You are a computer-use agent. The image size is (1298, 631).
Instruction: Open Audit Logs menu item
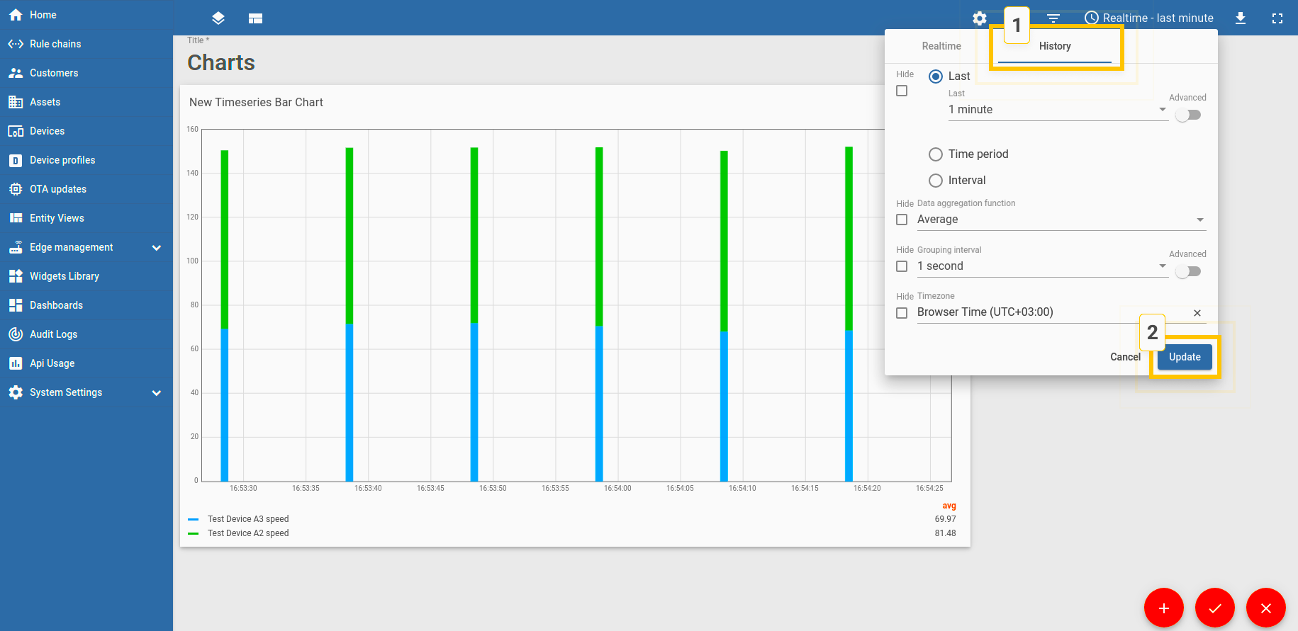tap(86, 334)
